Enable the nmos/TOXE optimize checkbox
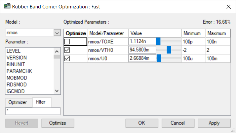Image resolution: width=236 pixels, height=133 pixels. pyautogui.click(x=67, y=41)
